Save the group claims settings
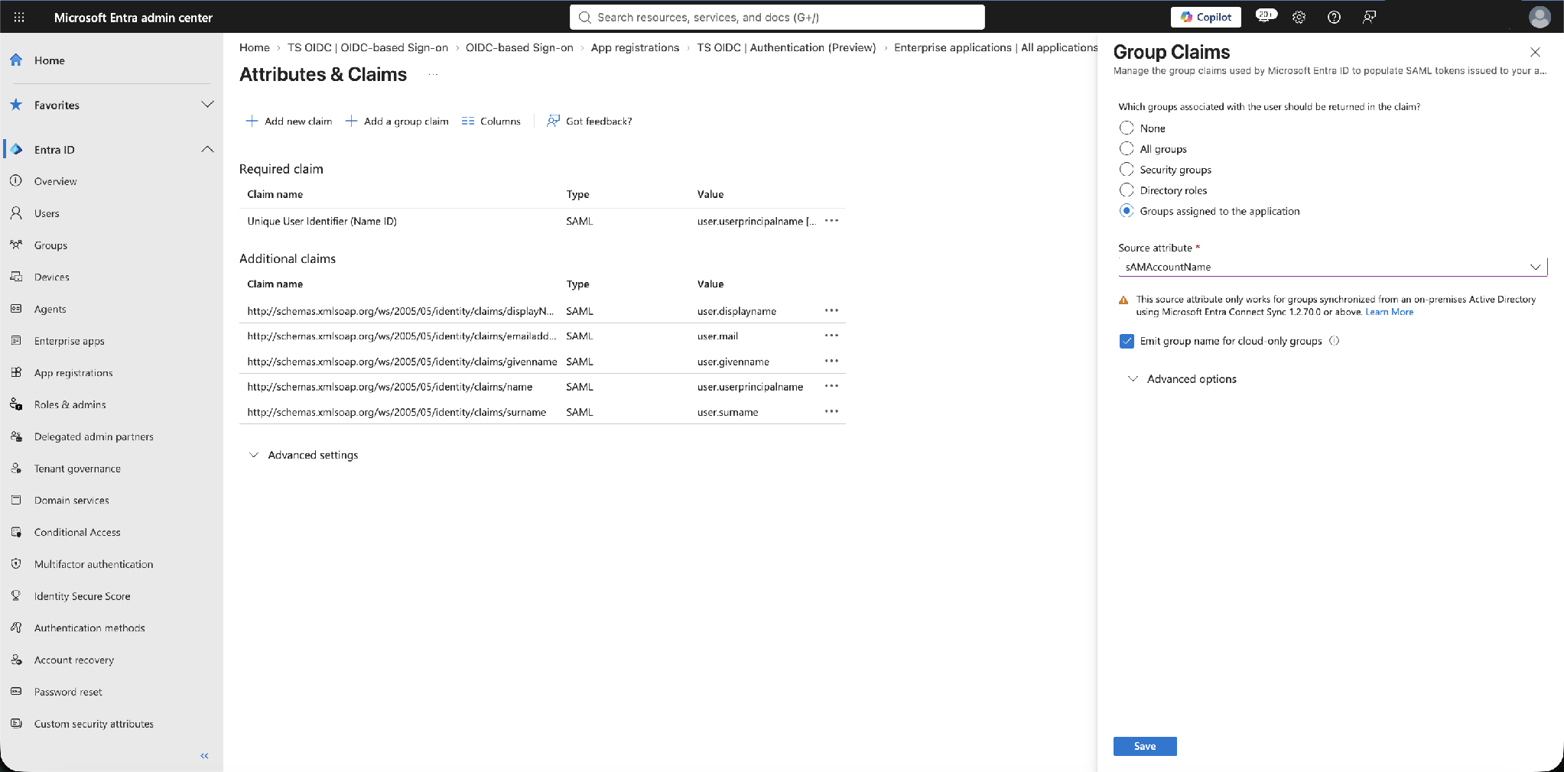This screenshot has width=1564, height=772. [x=1145, y=746]
